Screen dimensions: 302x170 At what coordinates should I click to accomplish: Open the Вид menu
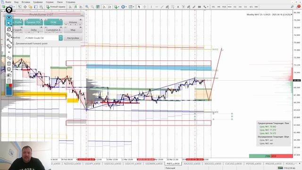(17, 2)
